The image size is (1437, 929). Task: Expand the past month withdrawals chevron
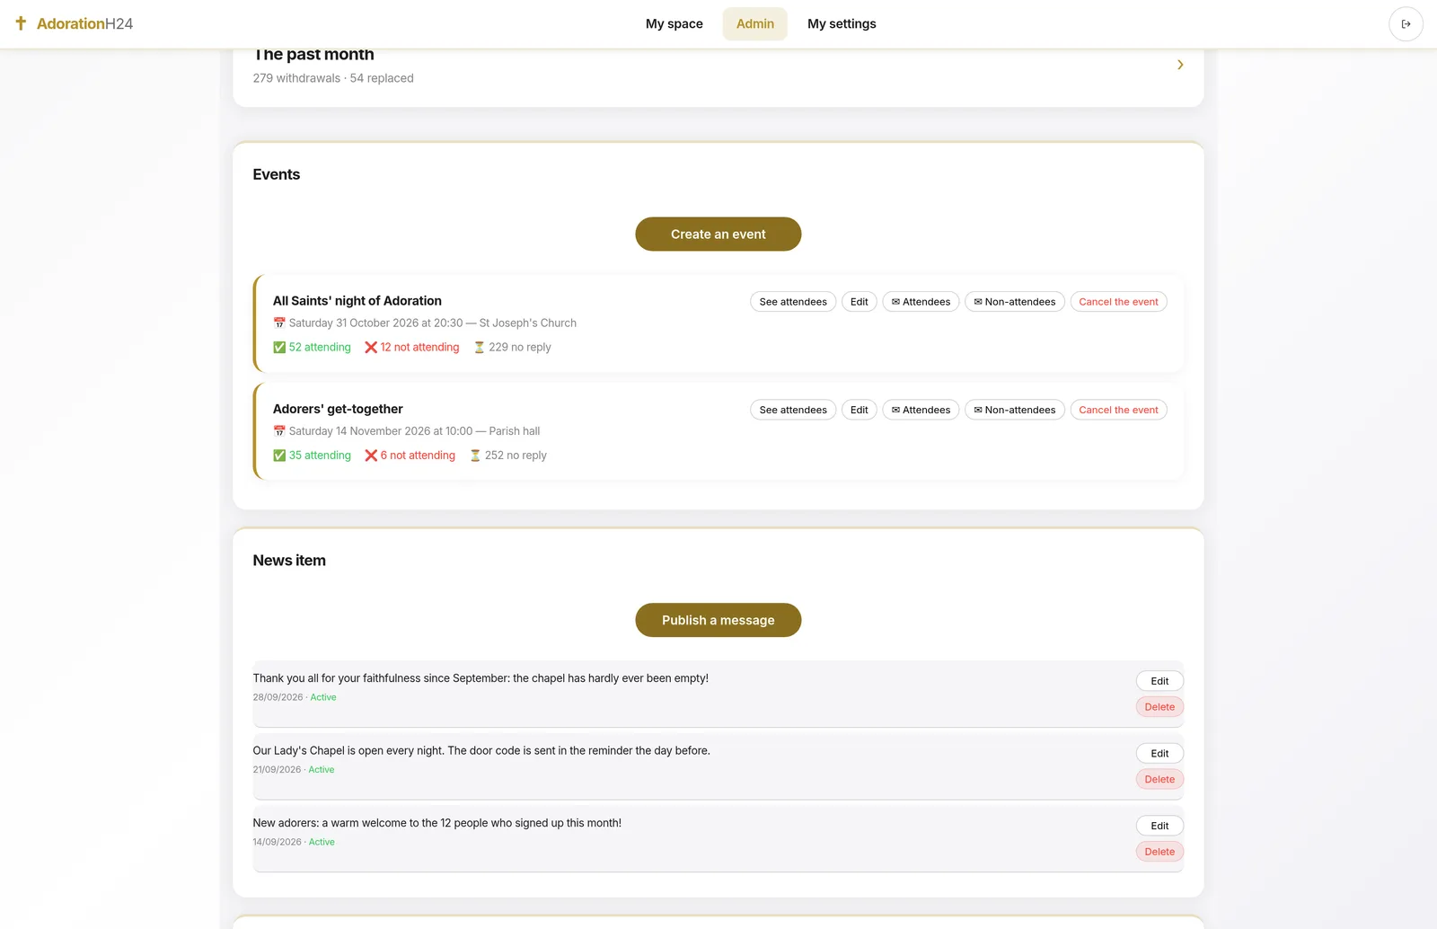pos(1180,65)
